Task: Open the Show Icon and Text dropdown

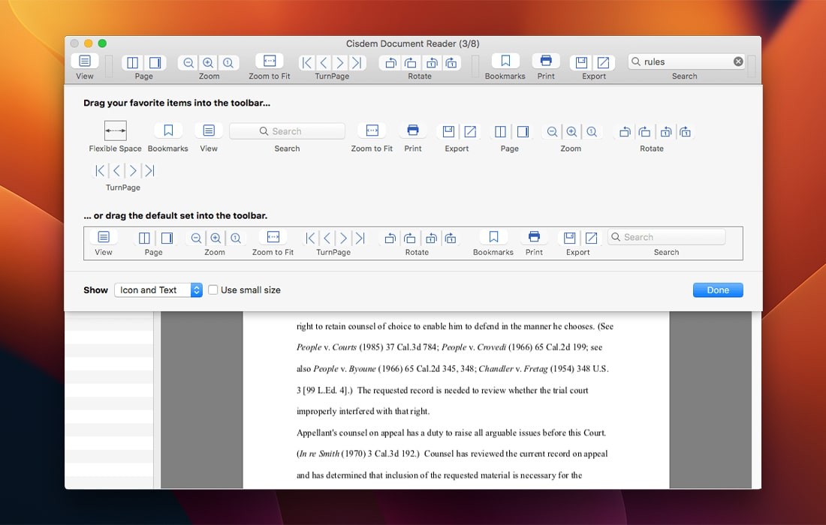Action: pyautogui.click(x=158, y=290)
